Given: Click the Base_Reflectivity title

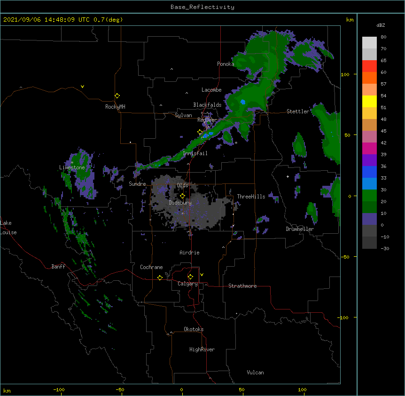Looking at the screenshot, I should coord(202,7).
